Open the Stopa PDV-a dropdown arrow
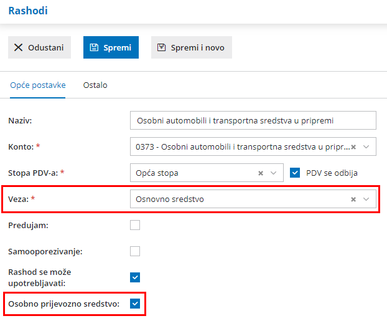The height and width of the screenshot is (331, 387). (274, 173)
